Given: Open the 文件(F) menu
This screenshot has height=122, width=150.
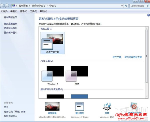Looking at the screenshot, I should point(4,11).
